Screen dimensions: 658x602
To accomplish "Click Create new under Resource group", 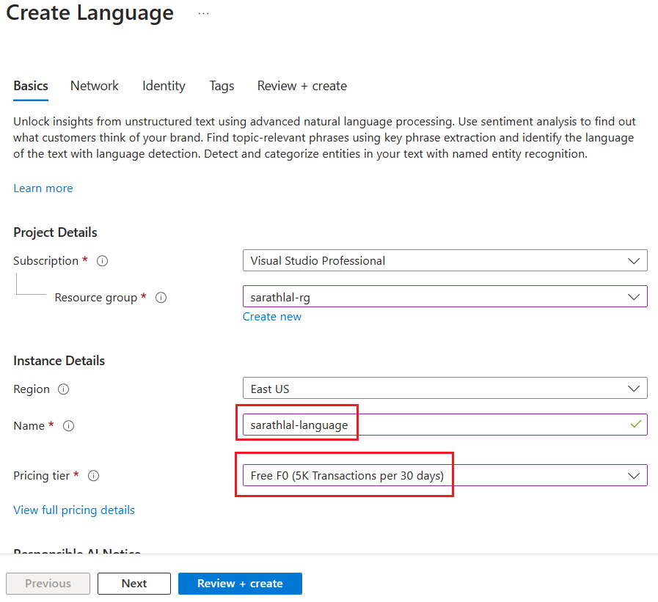I will click(271, 316).
